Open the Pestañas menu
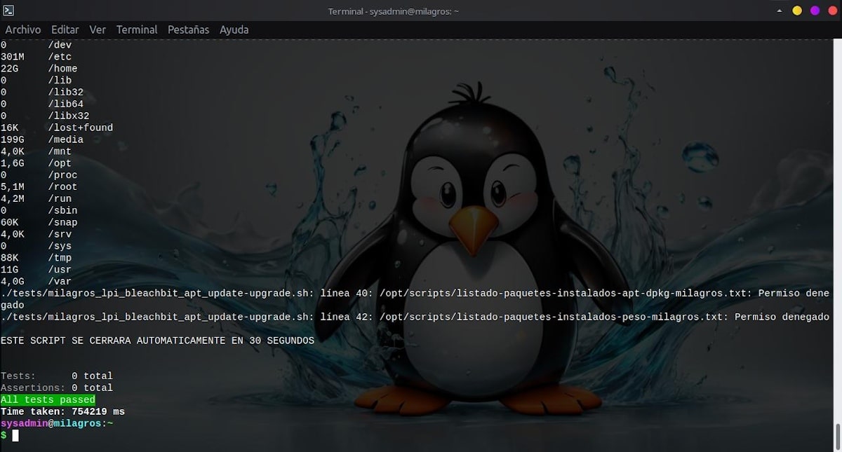 point(188,29)
